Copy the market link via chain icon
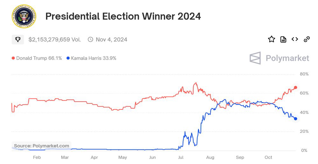 click(x=307, y=39)
